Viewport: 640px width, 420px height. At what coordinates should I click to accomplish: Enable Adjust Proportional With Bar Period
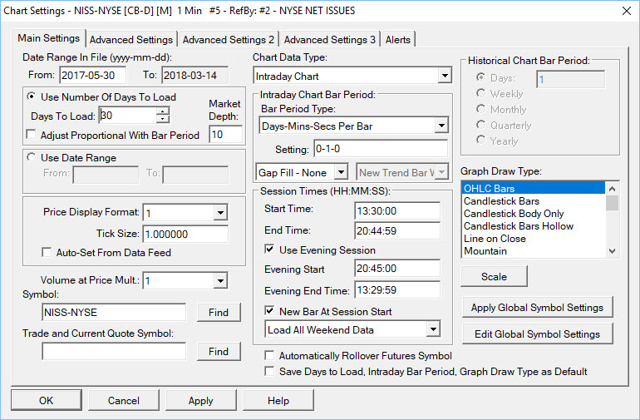coord(31,135)
